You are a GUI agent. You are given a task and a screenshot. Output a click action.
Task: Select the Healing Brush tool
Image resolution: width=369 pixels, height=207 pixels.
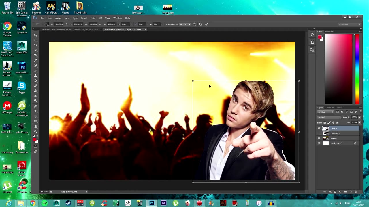tap(36, 66)
